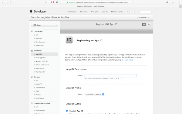This screenshot has height=114, width=182.
Task: Click the Search Developer field
Action: 139,12
